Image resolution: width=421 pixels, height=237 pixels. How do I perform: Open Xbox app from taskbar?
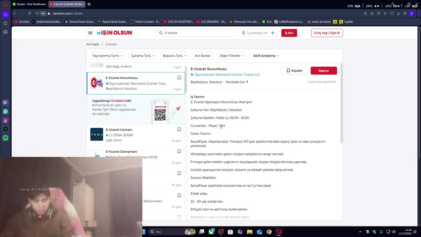tap(211, 232)
